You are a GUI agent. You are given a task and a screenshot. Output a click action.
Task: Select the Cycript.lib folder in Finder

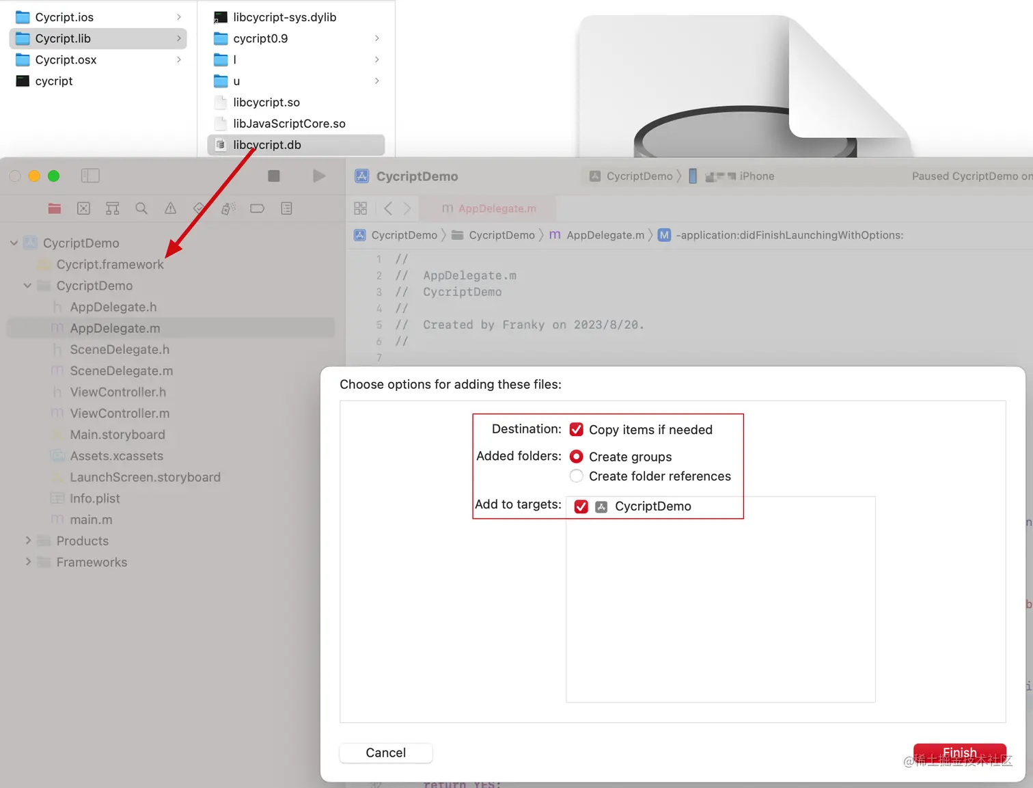[98, 38]
